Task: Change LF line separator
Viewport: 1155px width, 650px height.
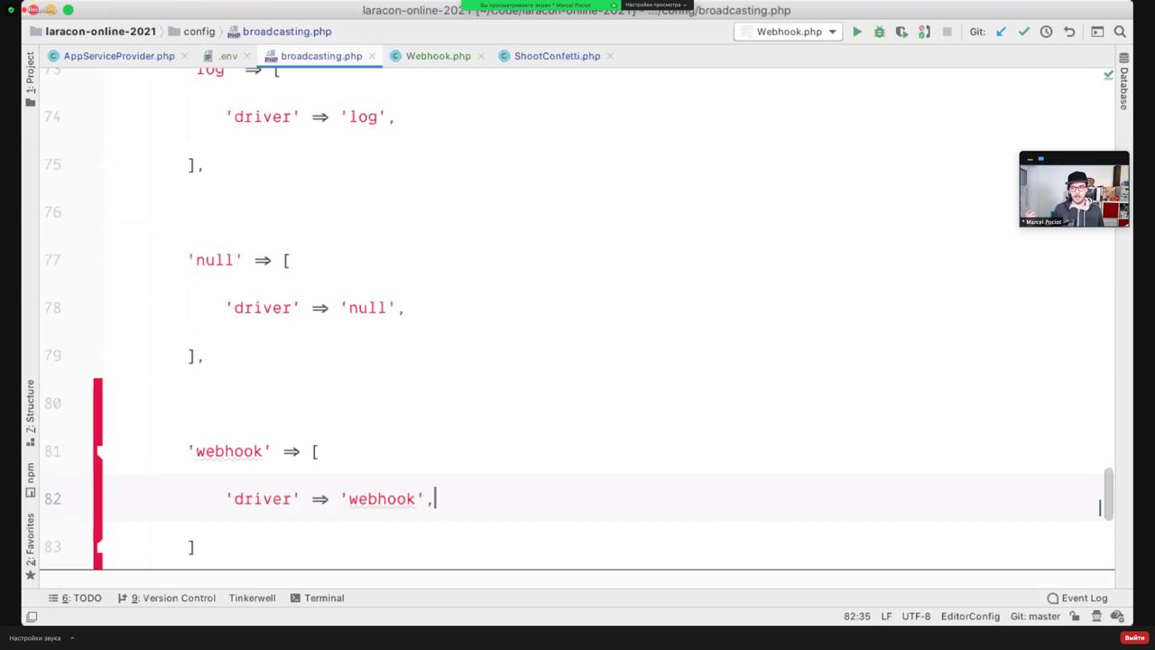Action: pyautogui.click(x=886, y=616)
